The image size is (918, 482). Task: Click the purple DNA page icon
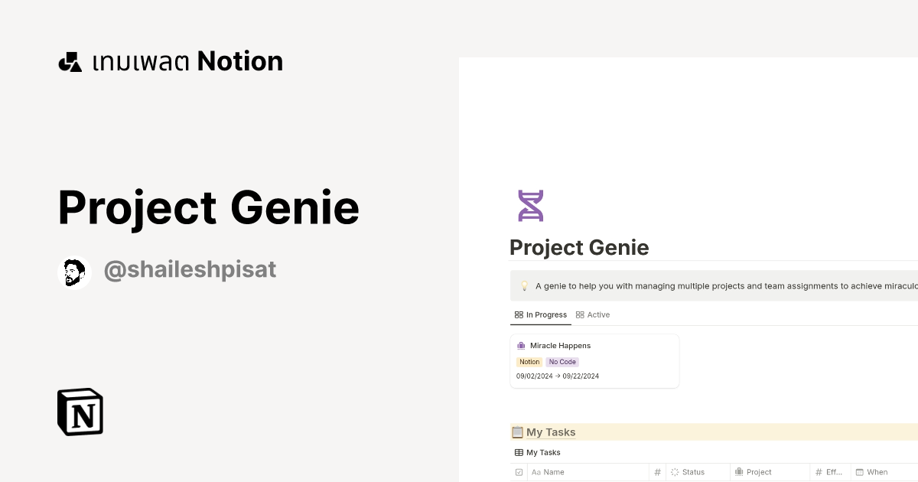pyautogui.click(x=530, y=205)
